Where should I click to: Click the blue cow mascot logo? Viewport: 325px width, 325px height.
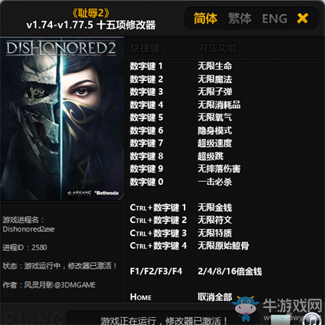[x=246, y=308]
